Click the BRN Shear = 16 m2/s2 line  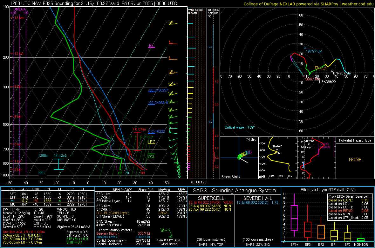click(x=123, y=221)
